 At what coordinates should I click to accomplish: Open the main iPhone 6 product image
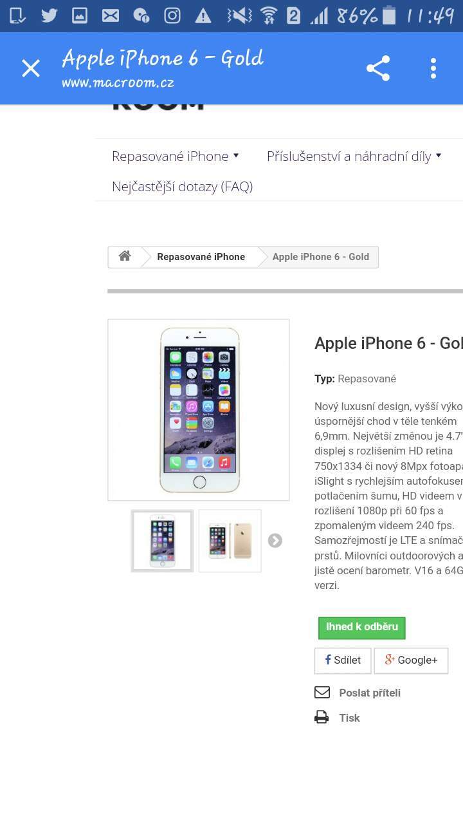click(x=199, y=409)
